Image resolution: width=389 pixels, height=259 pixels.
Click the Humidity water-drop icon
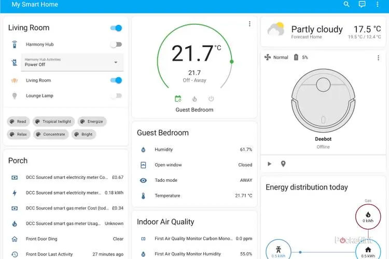[x=143, y=150]
